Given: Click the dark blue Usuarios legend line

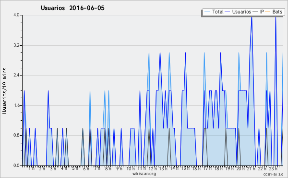Looking at the screenshot, I should point(228,12).
